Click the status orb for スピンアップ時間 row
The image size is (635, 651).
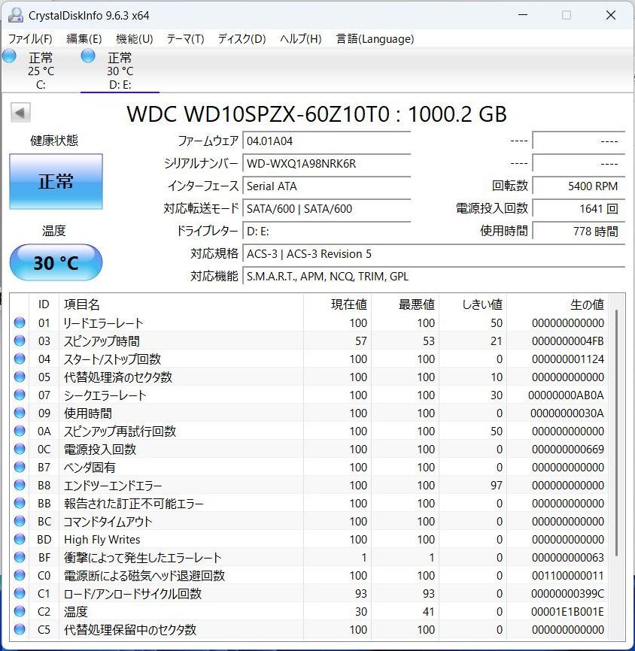tap(20, 341)
